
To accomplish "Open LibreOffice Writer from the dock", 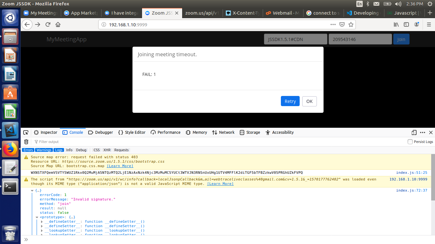I will coord(11,74).
